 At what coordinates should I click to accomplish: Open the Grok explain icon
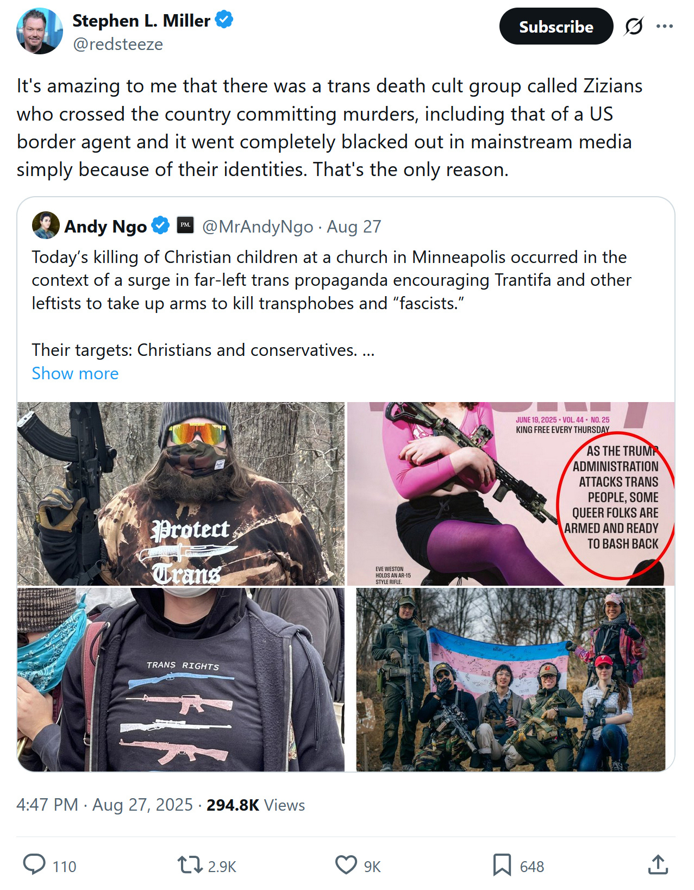tap(634, 27)
